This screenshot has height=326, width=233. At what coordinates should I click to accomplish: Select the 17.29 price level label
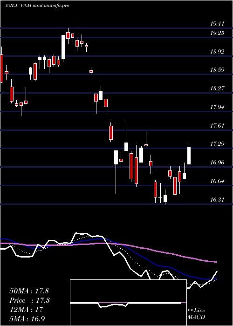[217, 144]
